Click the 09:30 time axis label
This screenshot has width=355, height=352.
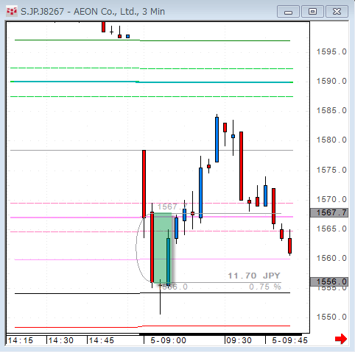pyautogui.click(x=239, y=340)
